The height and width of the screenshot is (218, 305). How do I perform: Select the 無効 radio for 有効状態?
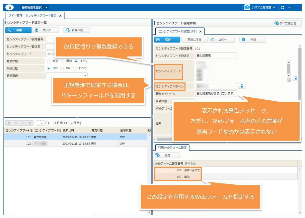pos(63,61)
